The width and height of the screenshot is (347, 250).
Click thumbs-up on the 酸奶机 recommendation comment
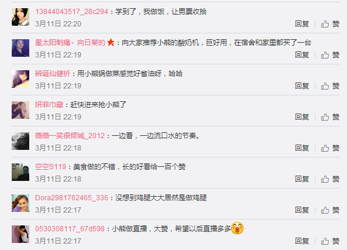330,55
